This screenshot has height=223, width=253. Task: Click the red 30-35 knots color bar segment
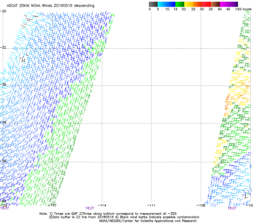pos(207,4)
